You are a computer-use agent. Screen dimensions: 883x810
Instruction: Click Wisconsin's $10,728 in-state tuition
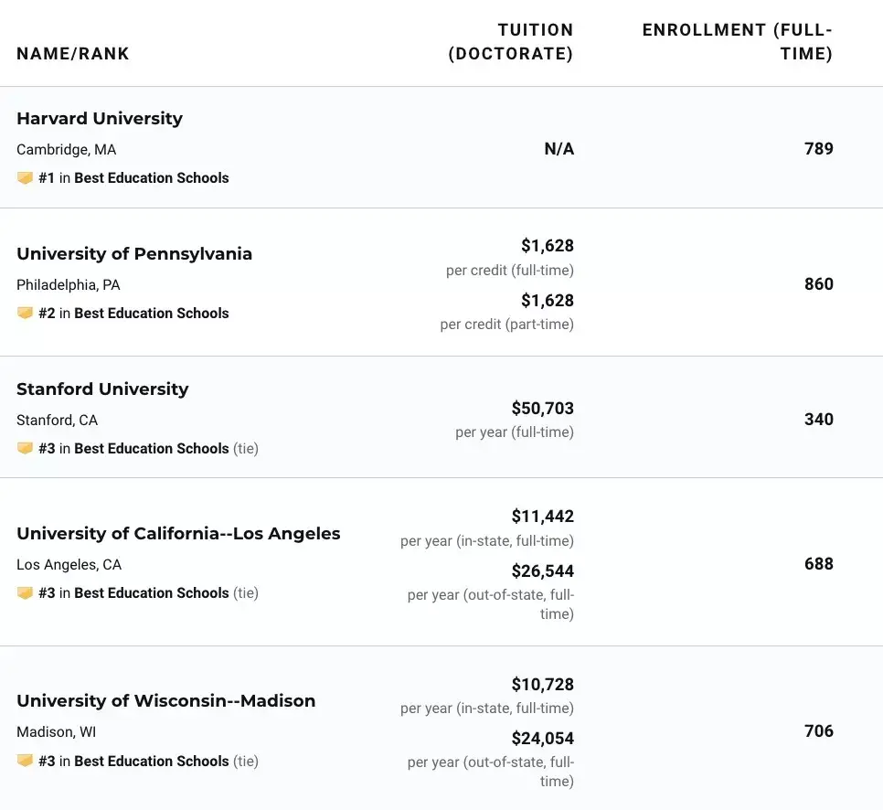(x=543, y=685)
